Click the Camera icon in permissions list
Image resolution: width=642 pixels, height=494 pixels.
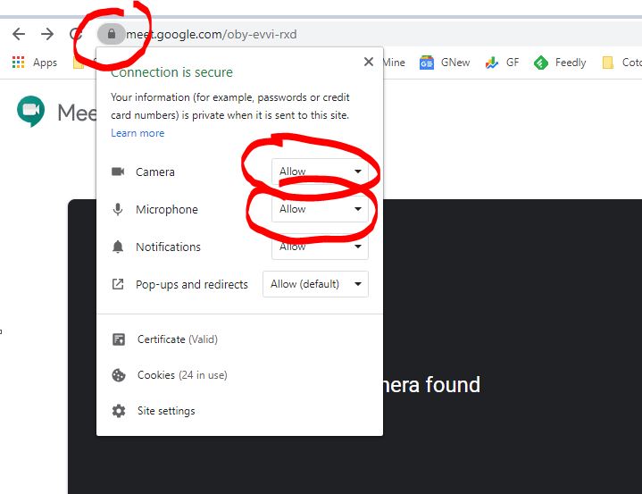point(118,172)
